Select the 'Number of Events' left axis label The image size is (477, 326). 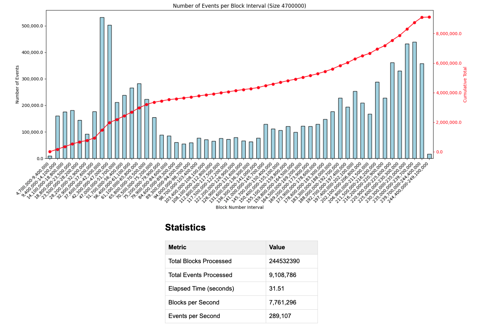click(x=17, y=84)
